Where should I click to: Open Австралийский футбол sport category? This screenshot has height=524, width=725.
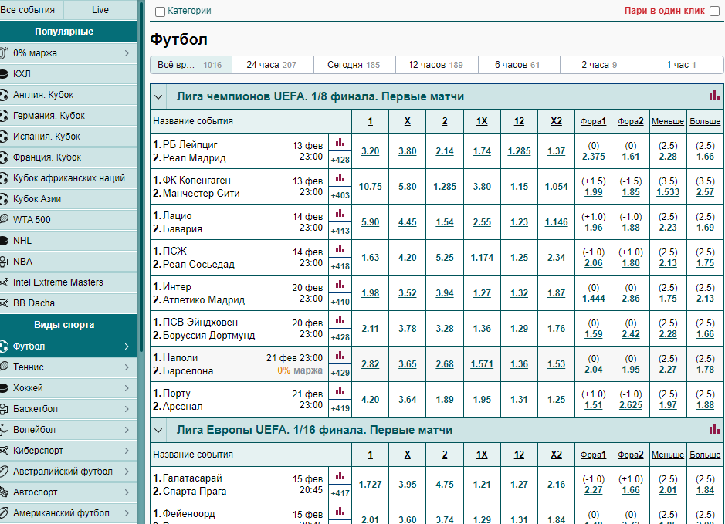(63, 472)
